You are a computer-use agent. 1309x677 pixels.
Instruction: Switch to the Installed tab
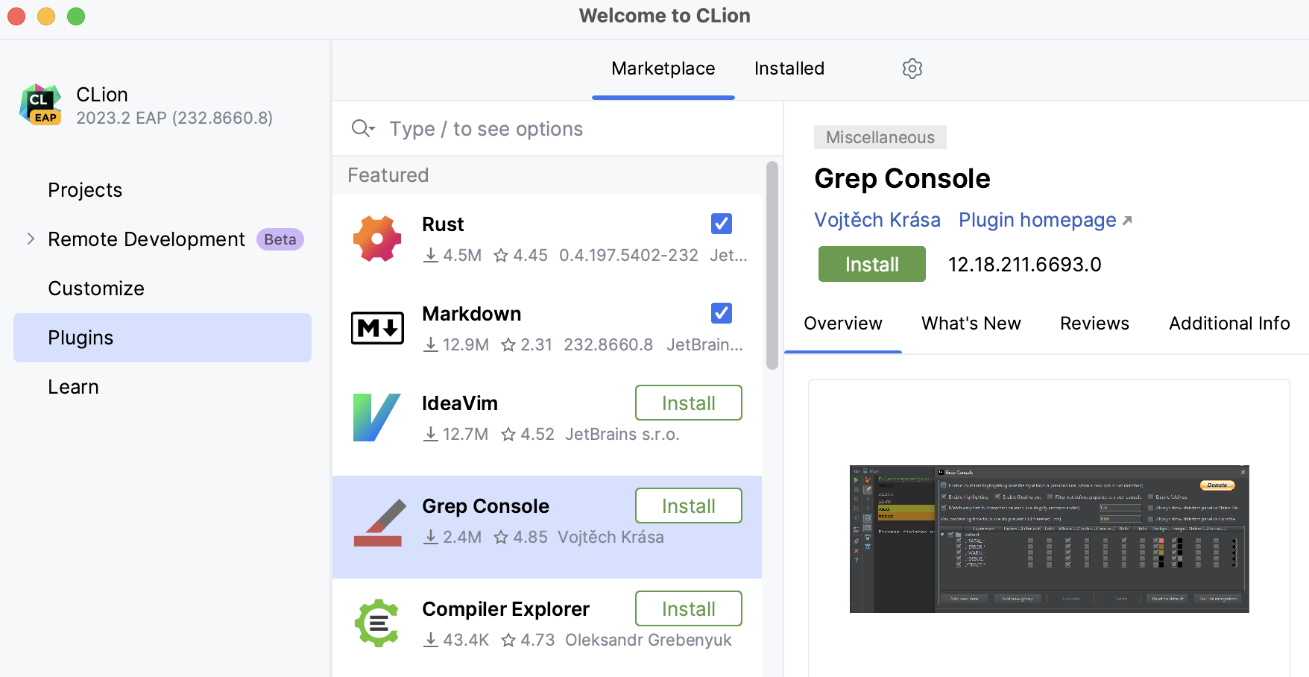click(x=789, y=68)
